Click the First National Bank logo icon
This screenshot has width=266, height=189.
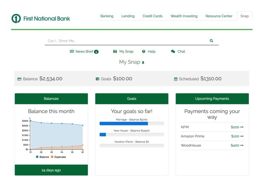click(16, 18)
